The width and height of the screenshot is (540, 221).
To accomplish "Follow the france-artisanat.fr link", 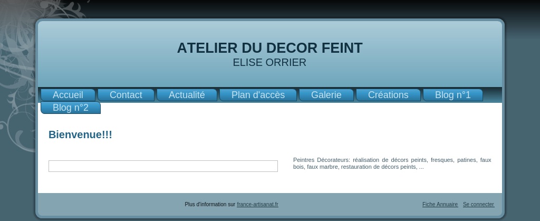I will pyautogui.click(x=257, y=204).
